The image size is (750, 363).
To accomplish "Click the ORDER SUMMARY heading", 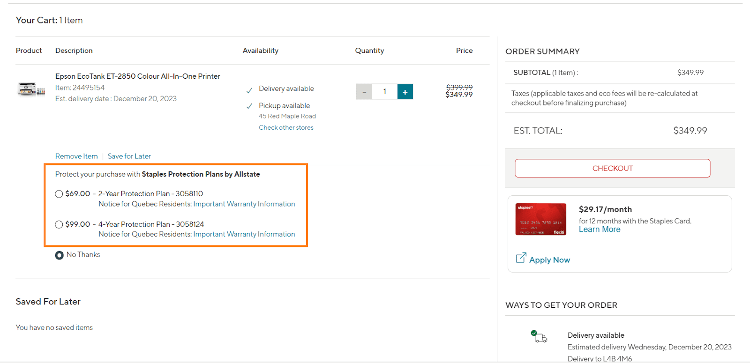I will click(x=542, y=52).
